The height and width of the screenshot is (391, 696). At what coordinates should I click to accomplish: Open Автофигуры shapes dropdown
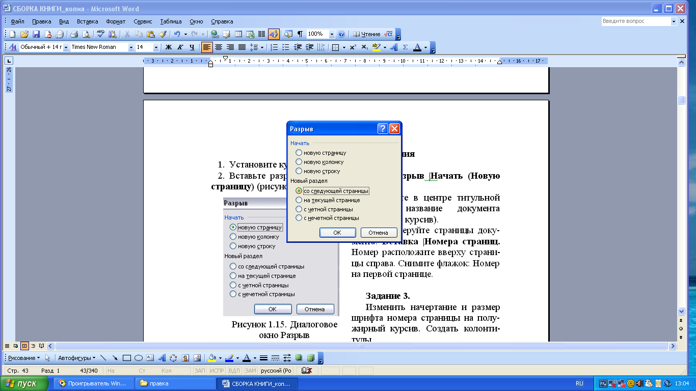pyautogui.click(x=76, y=358)
